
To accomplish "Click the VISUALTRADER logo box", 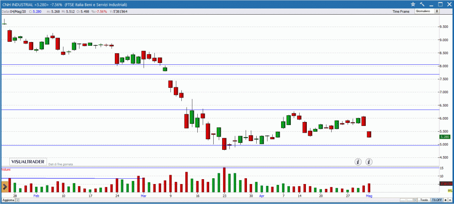I will click(28, 162).
